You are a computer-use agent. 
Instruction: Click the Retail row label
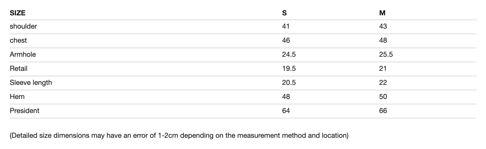click(19, 69)
